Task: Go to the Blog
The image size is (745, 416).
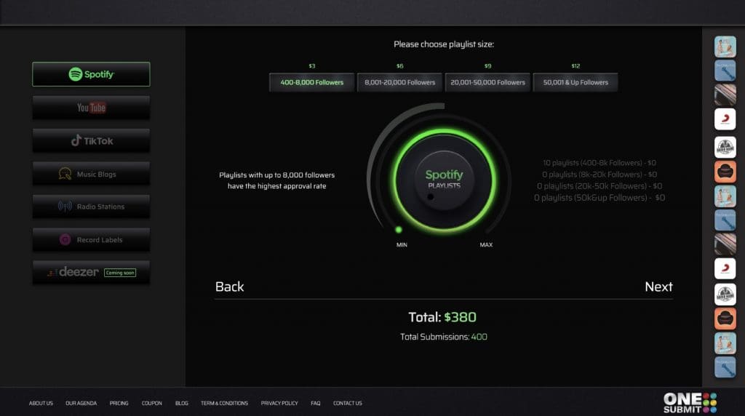Action: click(181, 403)
